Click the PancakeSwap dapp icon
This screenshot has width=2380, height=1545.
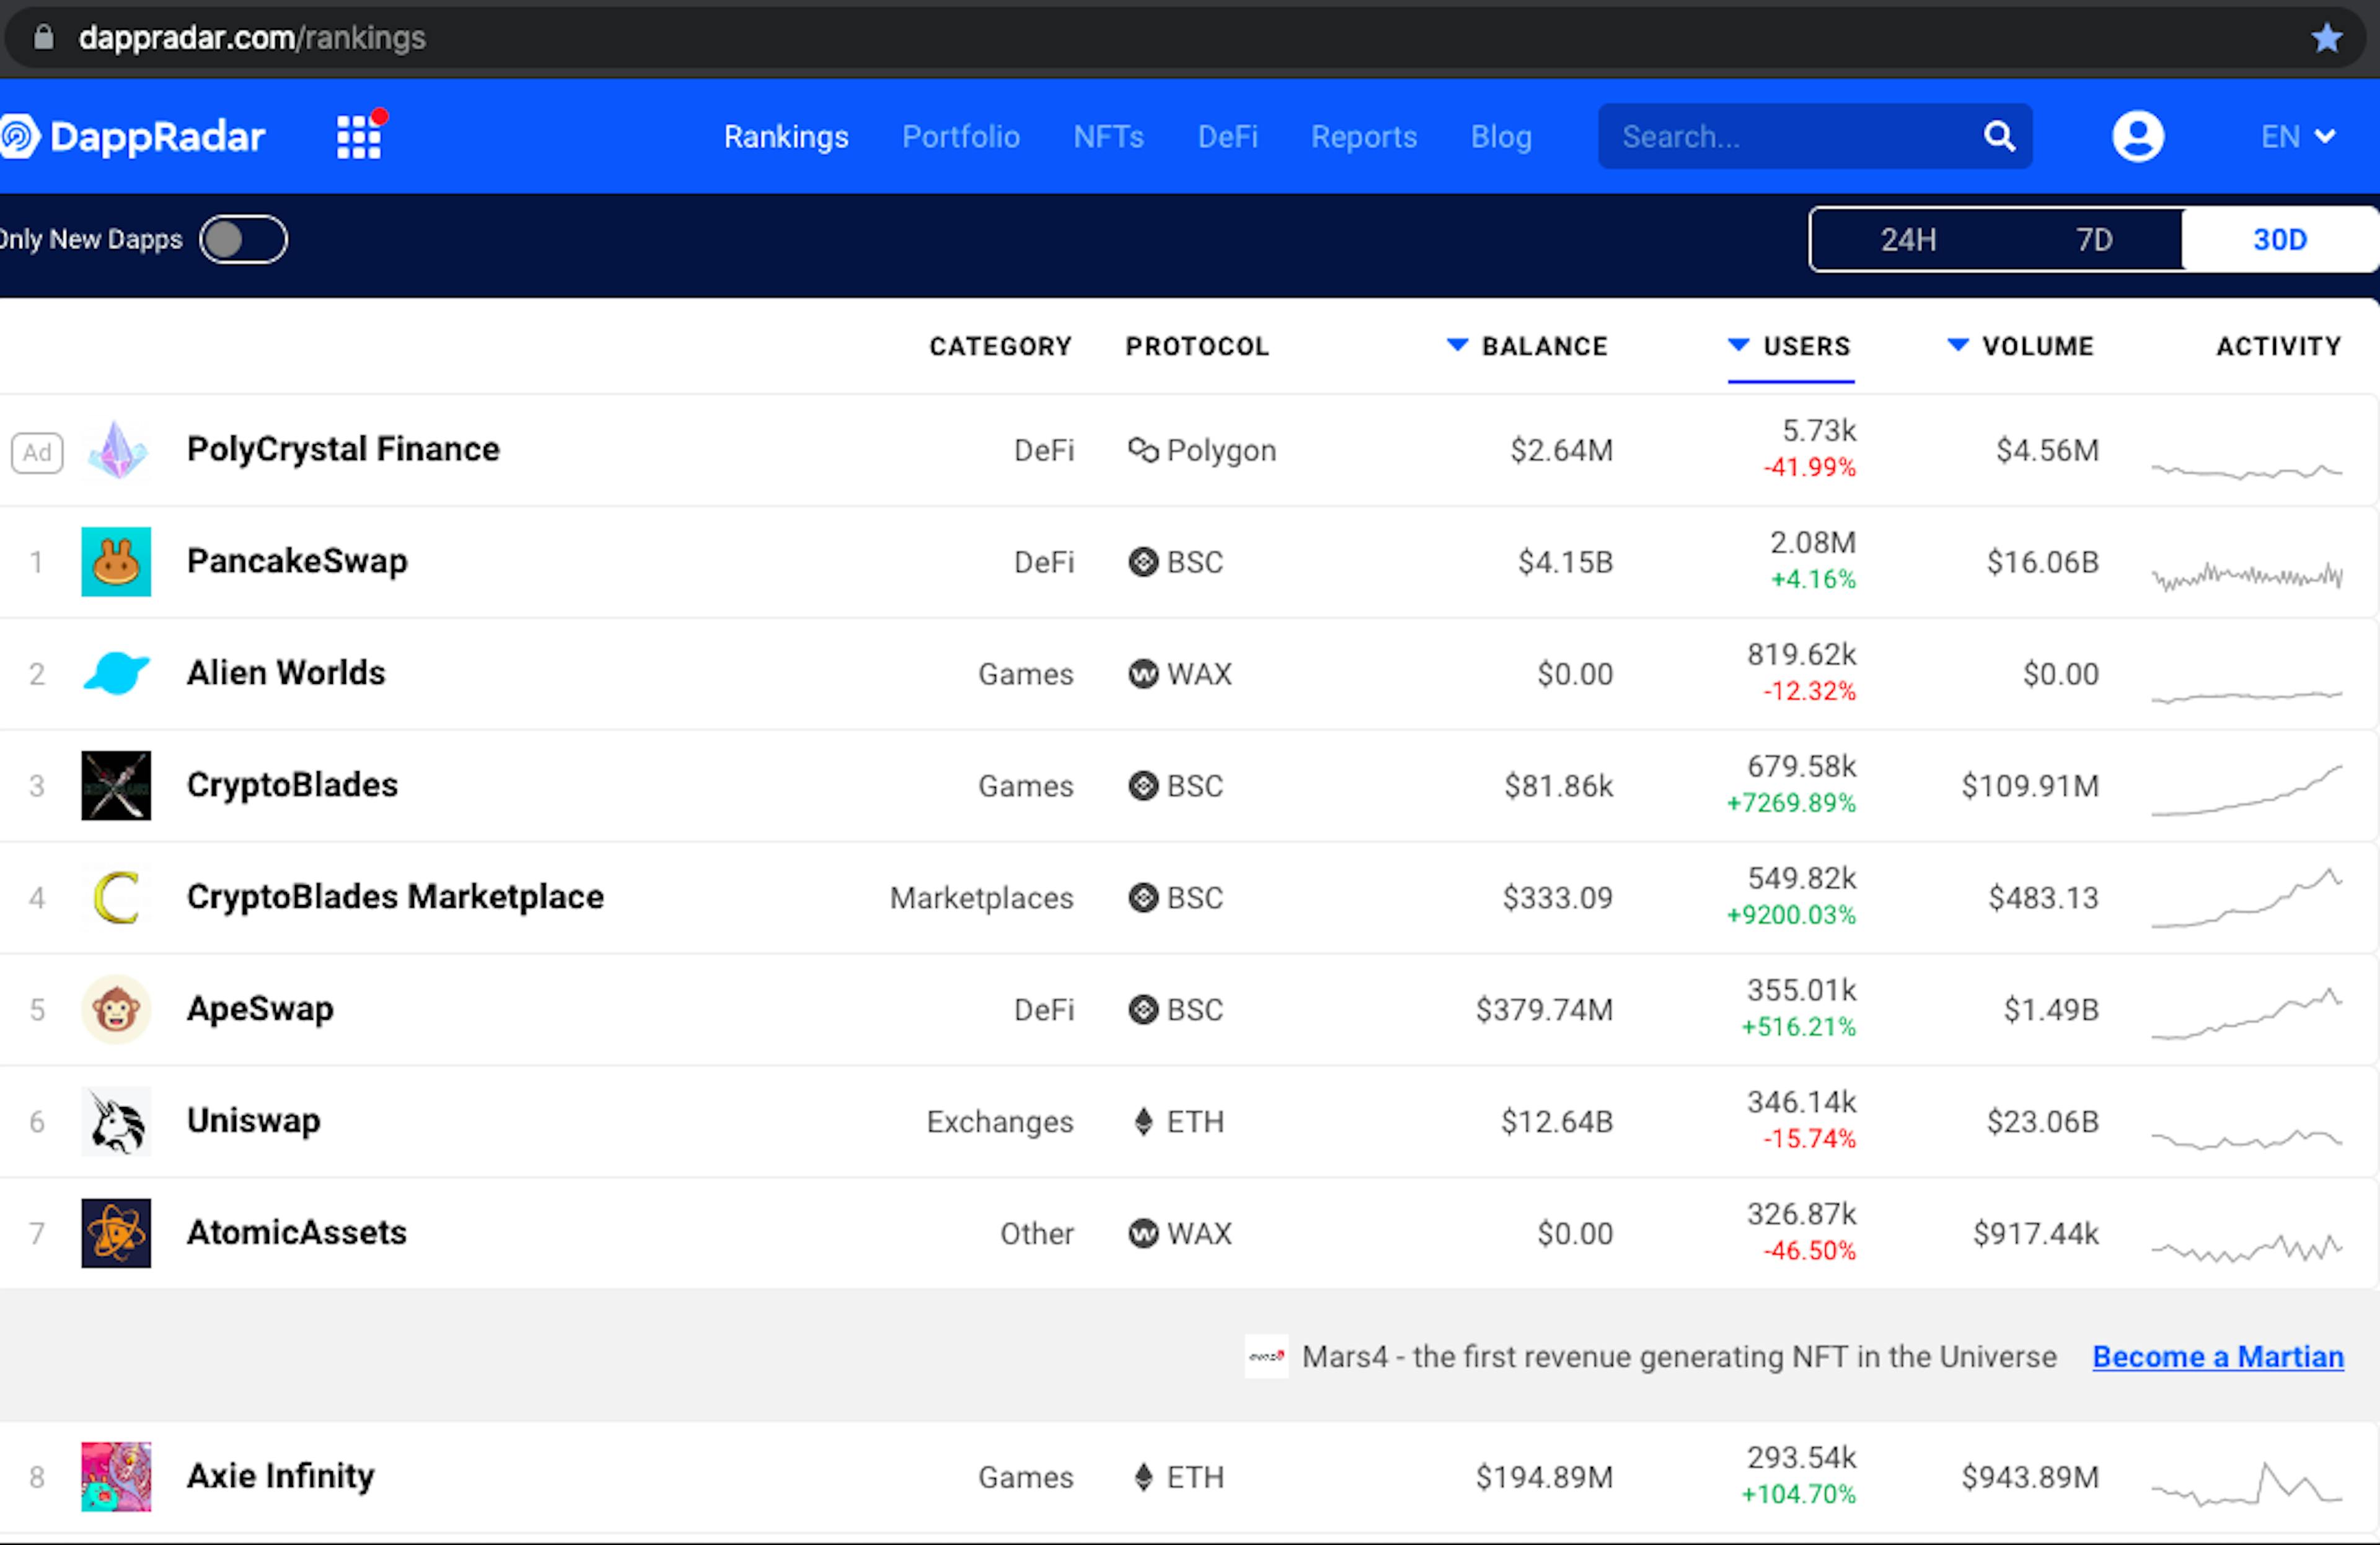point(117,560)
